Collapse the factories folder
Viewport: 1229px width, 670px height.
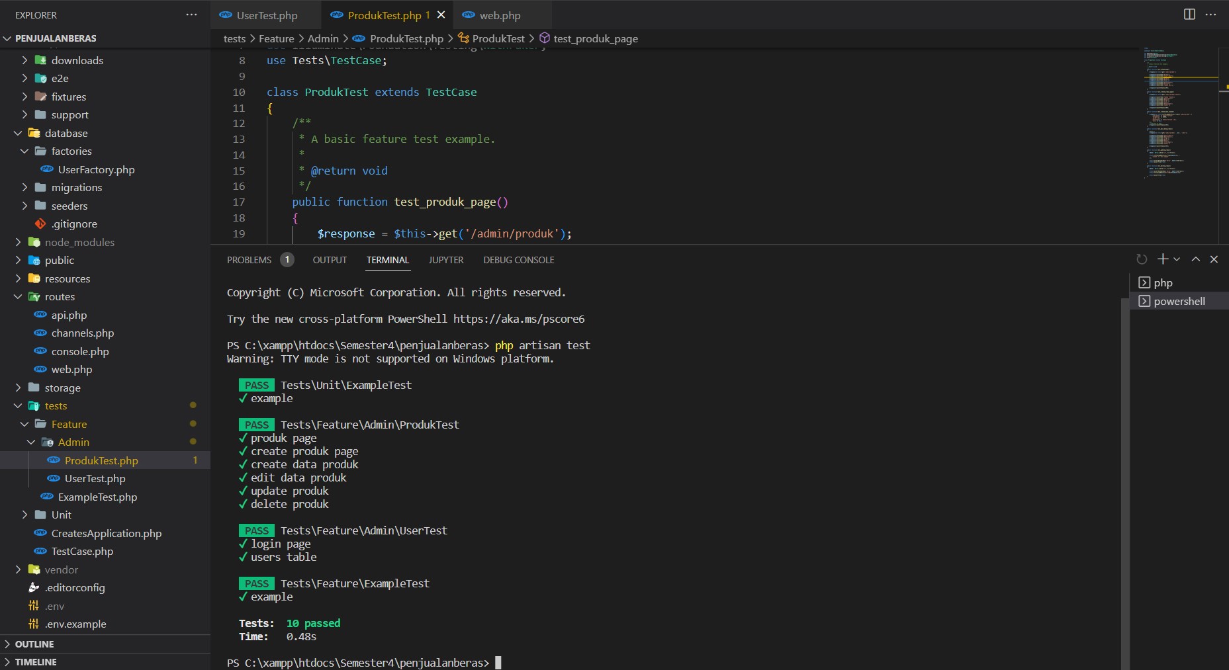[x=24, y=151]
